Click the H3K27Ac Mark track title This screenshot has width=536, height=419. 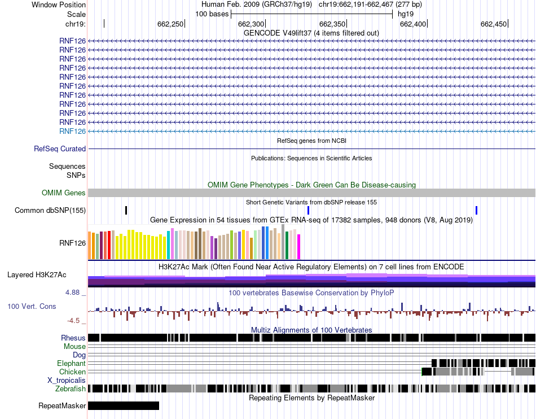tap(311, 267)
